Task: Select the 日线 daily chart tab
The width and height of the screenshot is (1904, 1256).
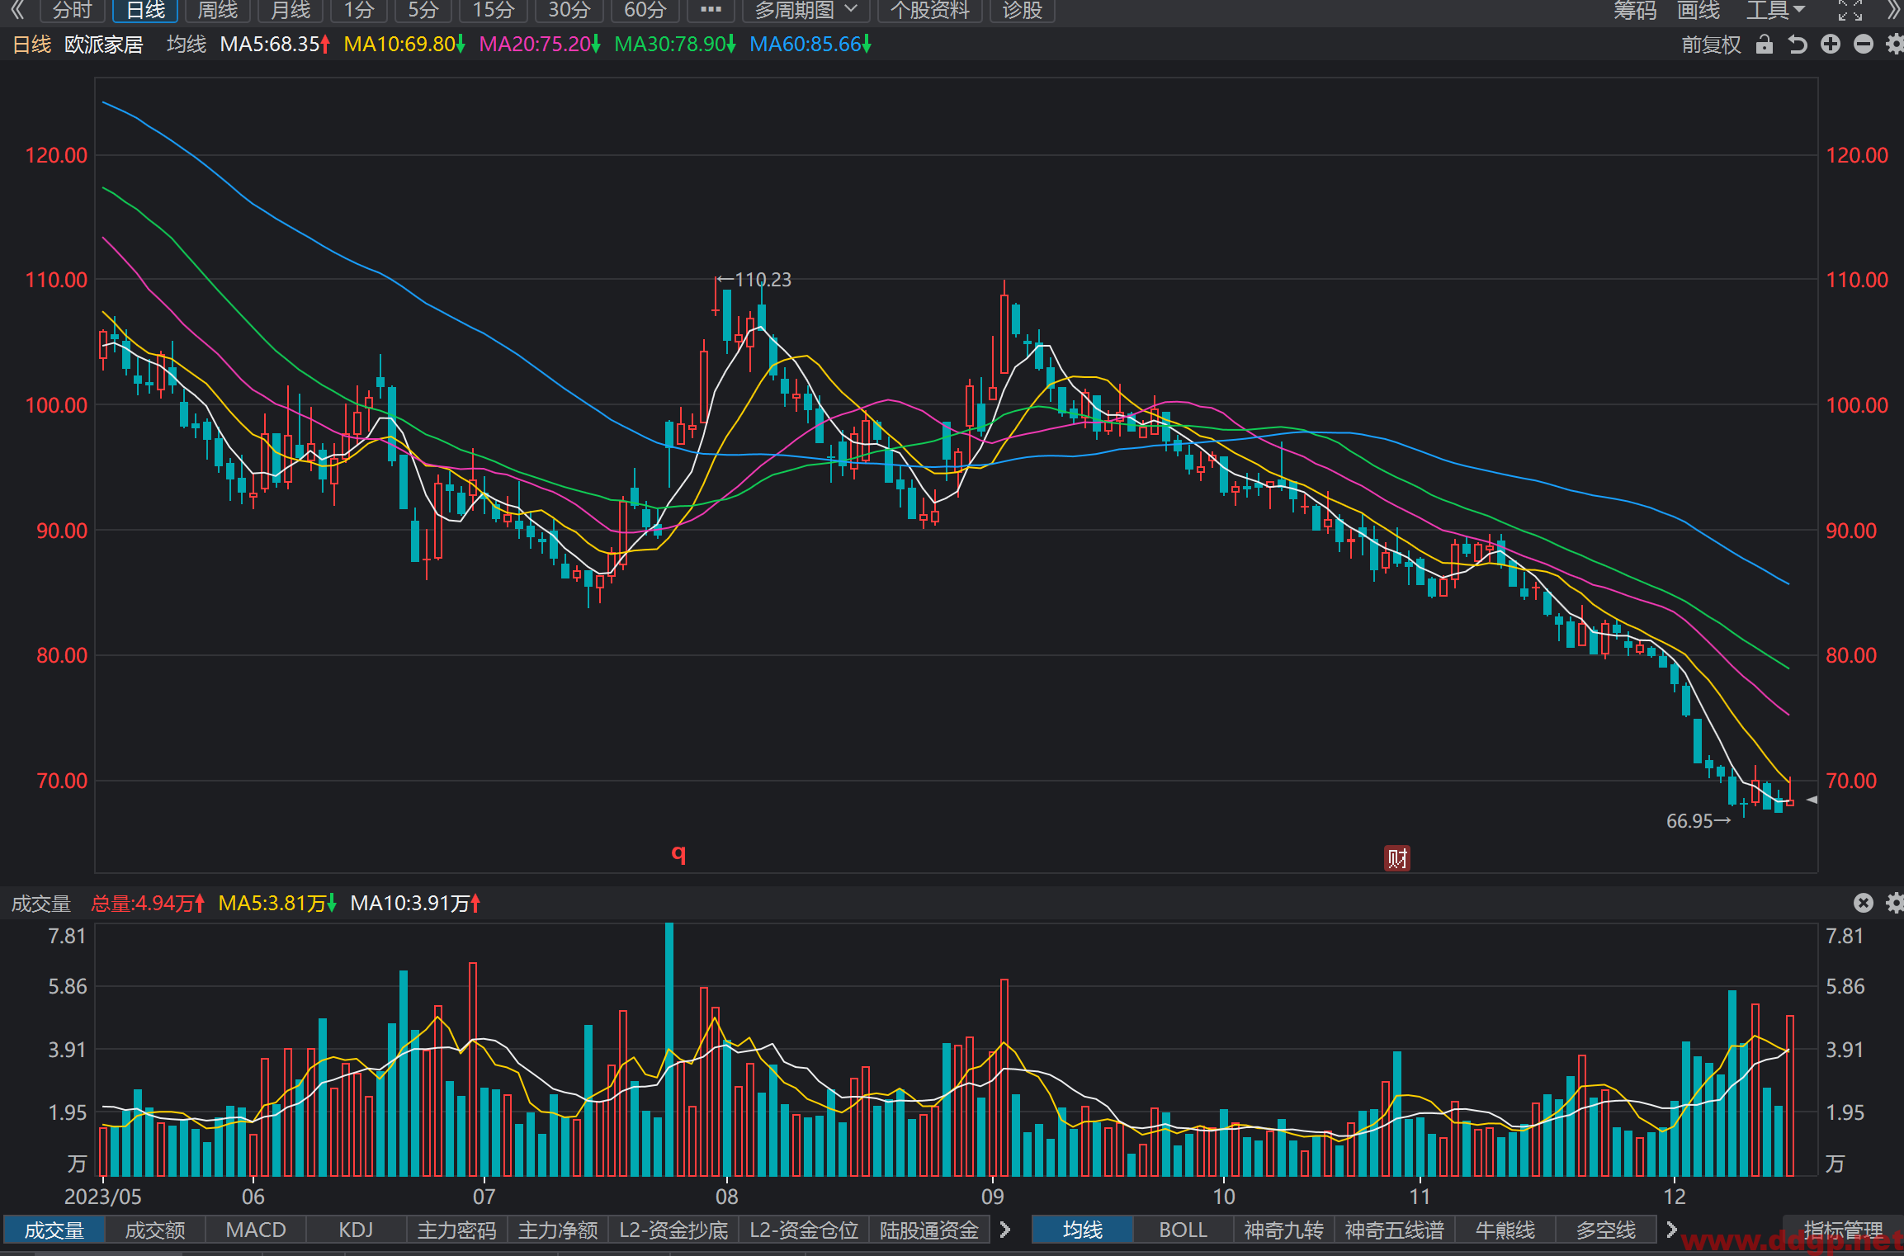Action: pyautogui.click(x=145, y=10)
